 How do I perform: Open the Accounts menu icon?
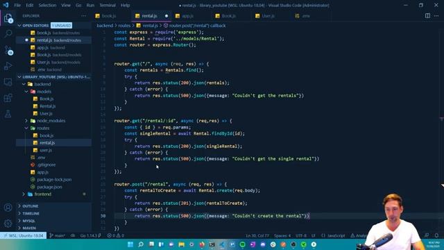(x=8, y=208)
